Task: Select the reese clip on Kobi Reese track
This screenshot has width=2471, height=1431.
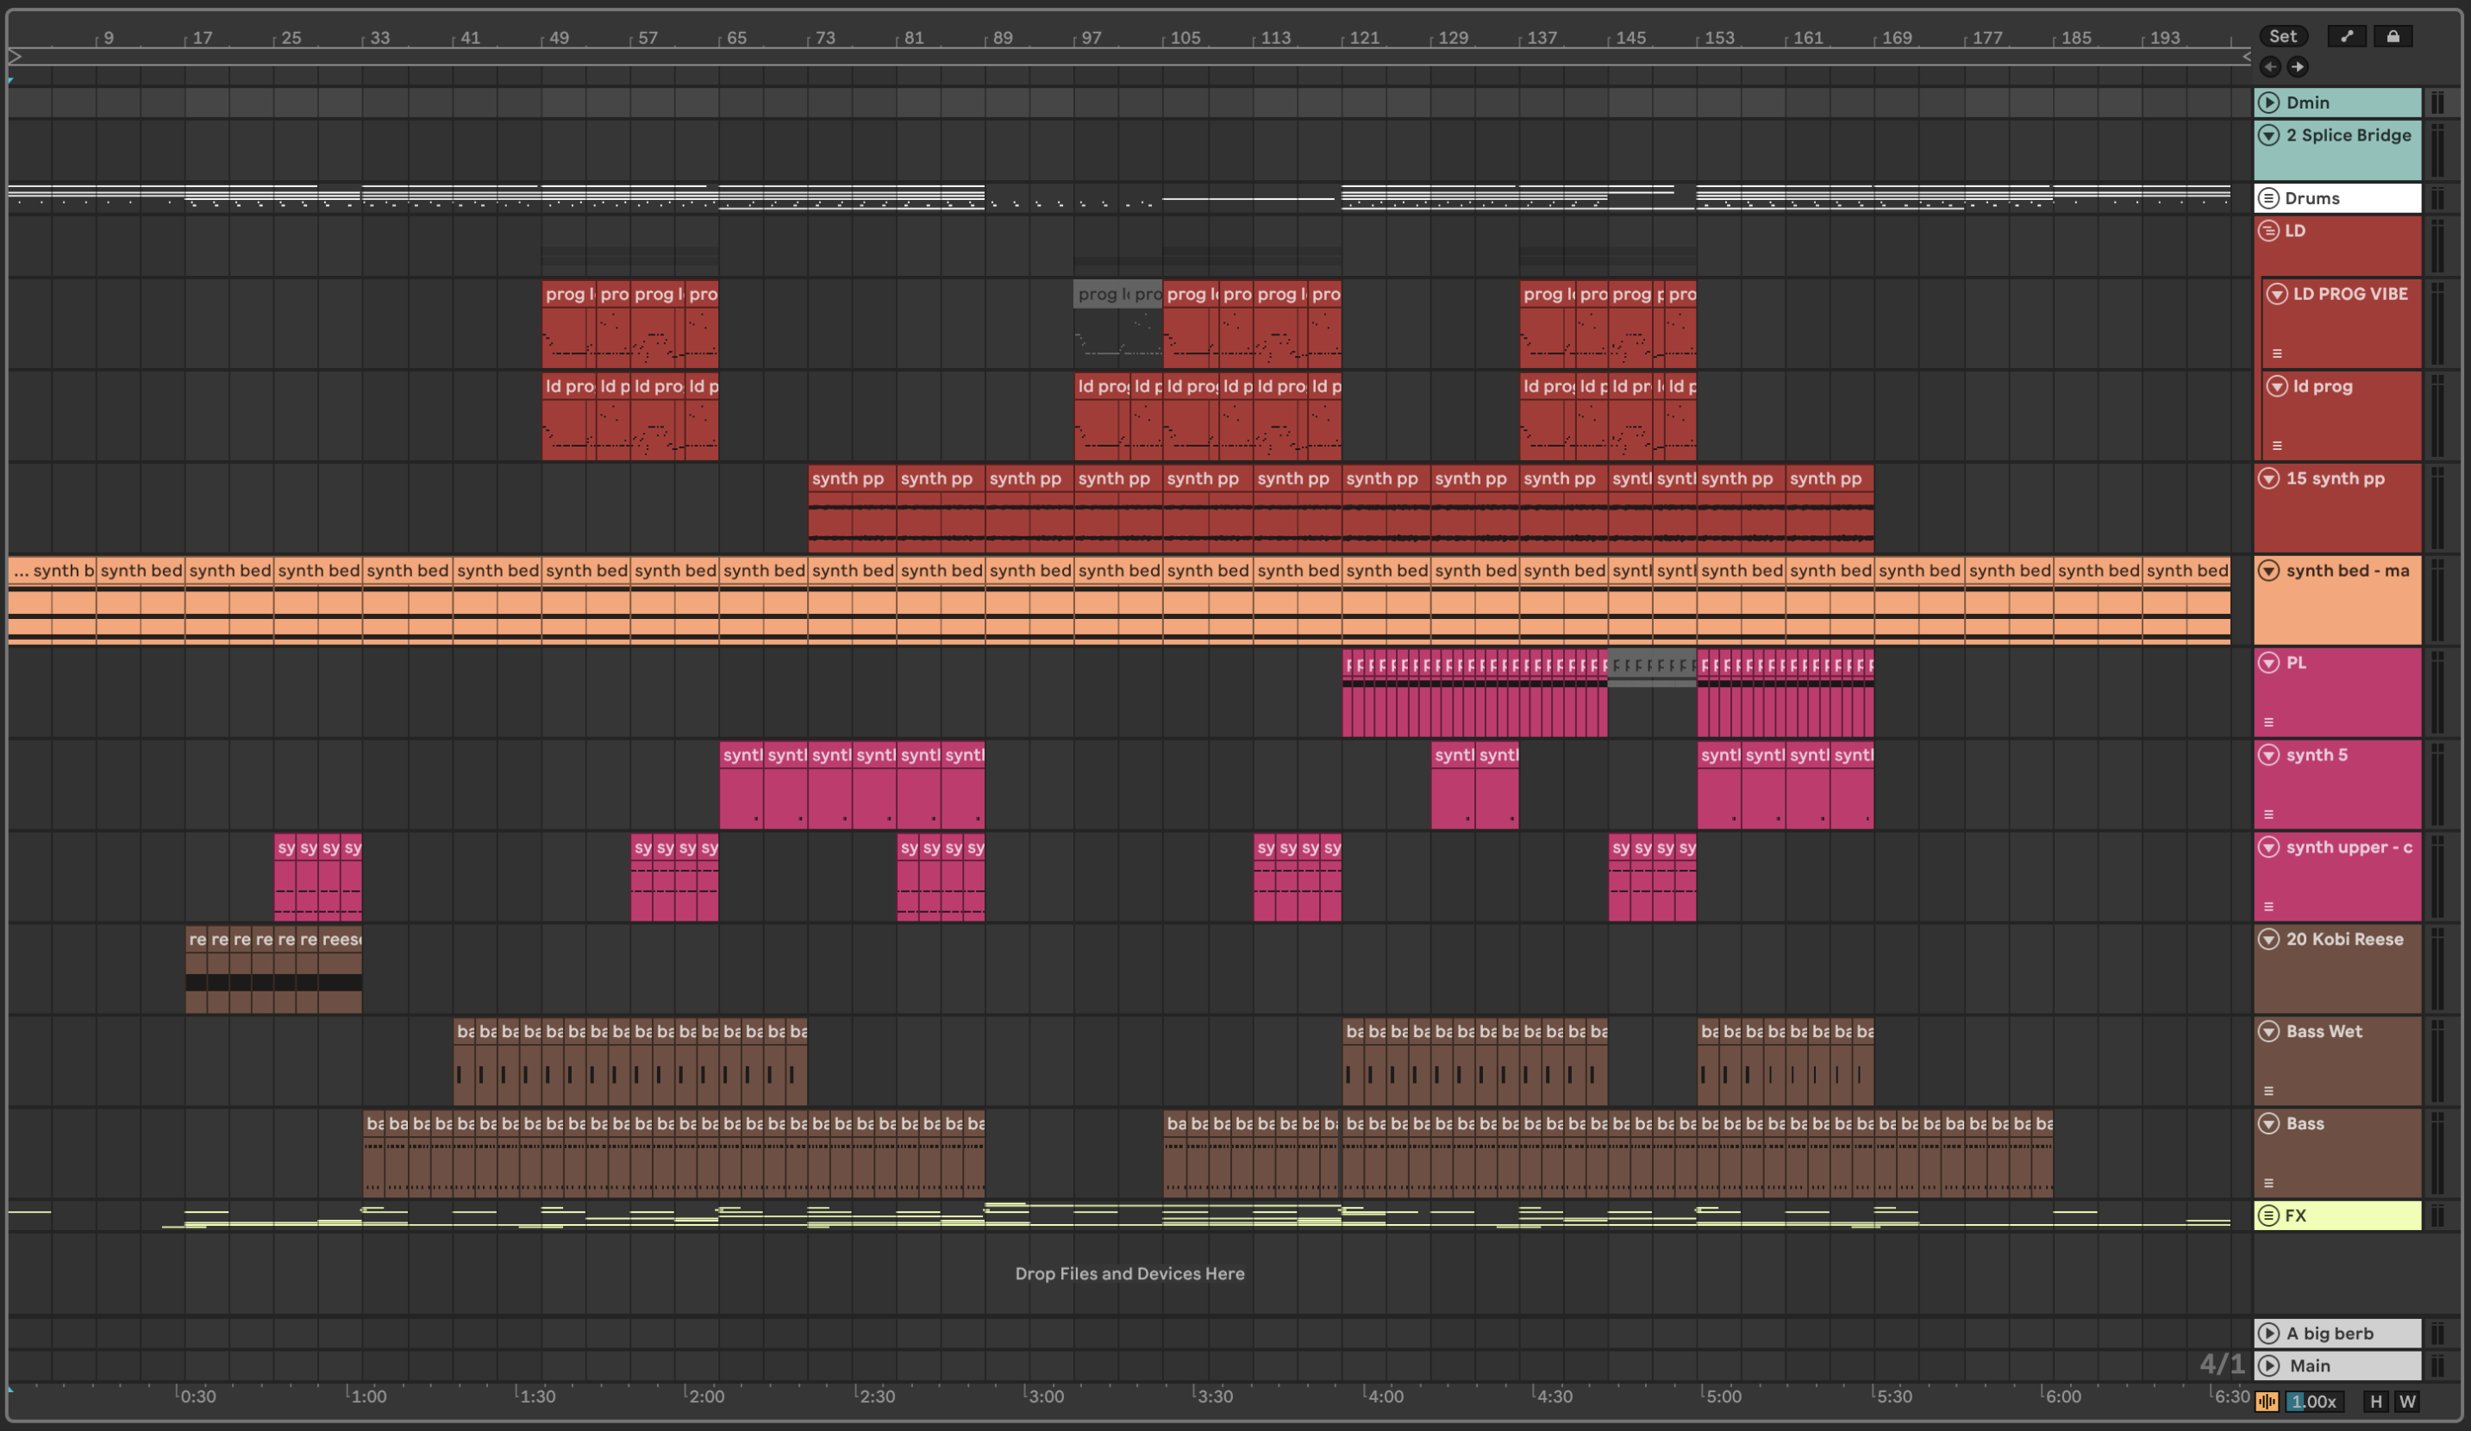Action: coord(341,971)
